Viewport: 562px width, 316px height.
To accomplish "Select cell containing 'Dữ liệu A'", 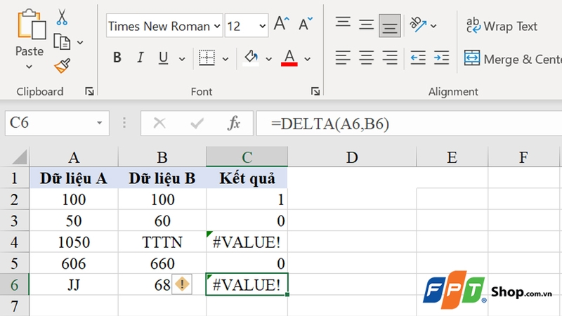I will (x=74, y=178).
